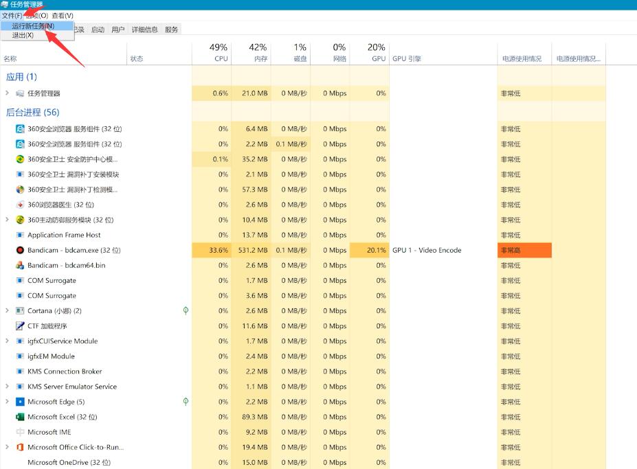Click Cortana process icon
The width and height of the screenshot is (637, 469).
(20, 311)
